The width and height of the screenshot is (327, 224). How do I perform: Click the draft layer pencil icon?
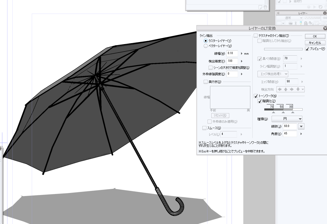(x=301, y=23)
